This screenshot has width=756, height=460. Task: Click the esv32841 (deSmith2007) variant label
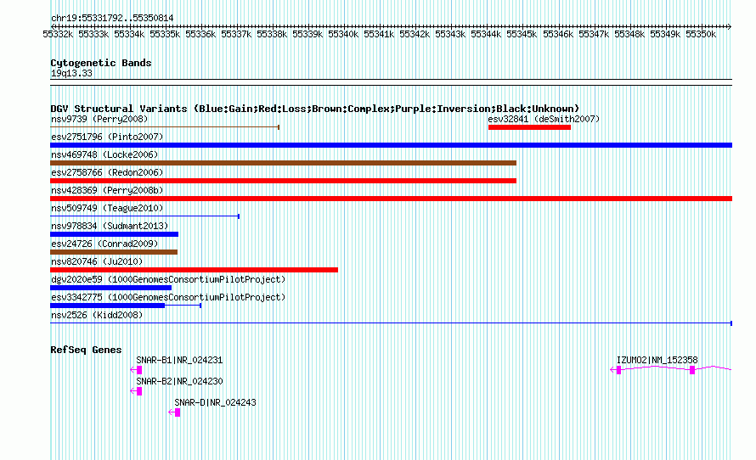[x=544, y=119]
